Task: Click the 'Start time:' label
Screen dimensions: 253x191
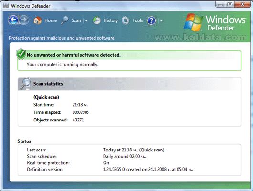Action: [x=44, y=105]
